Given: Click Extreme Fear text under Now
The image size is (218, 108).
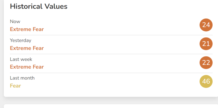Looking at the screenshot, I should [x=27, y=29].
